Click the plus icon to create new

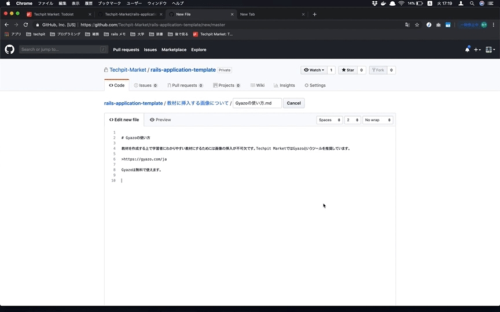pyautogui.click(x=477, y=50)
